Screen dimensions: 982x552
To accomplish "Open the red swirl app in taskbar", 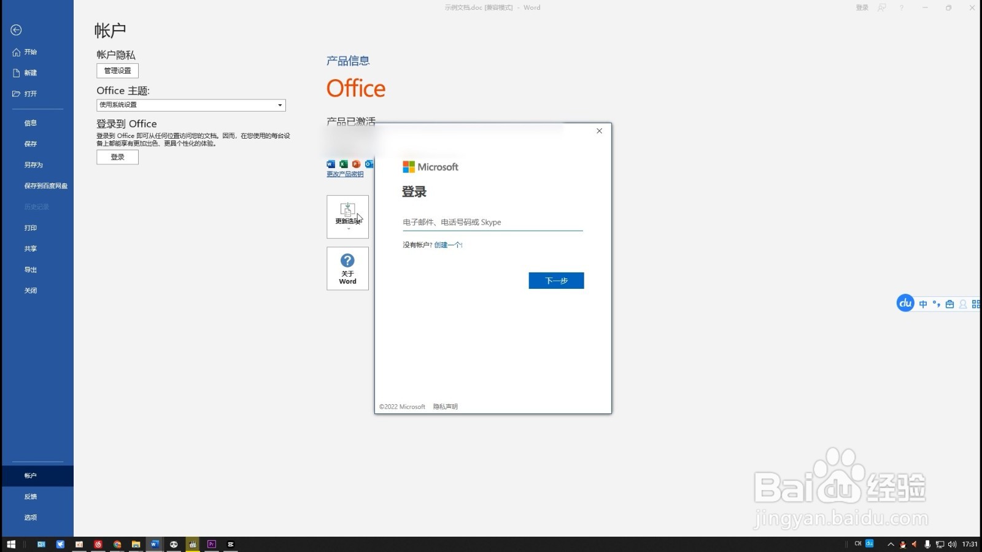I will click(98, 544).
